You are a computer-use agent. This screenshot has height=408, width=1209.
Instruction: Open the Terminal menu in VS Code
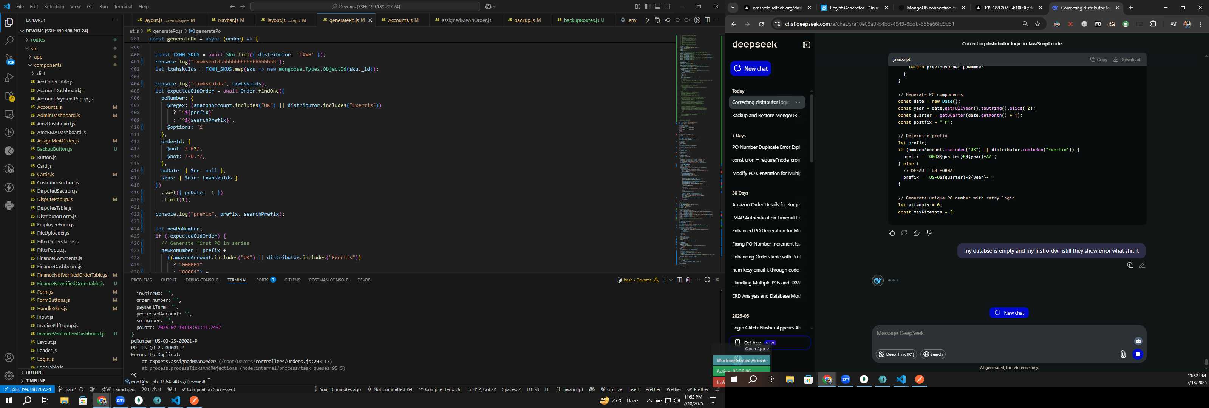pos(123,6)
